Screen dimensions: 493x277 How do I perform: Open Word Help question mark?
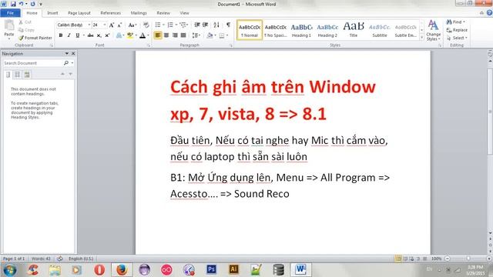click(x=489, y=12)
